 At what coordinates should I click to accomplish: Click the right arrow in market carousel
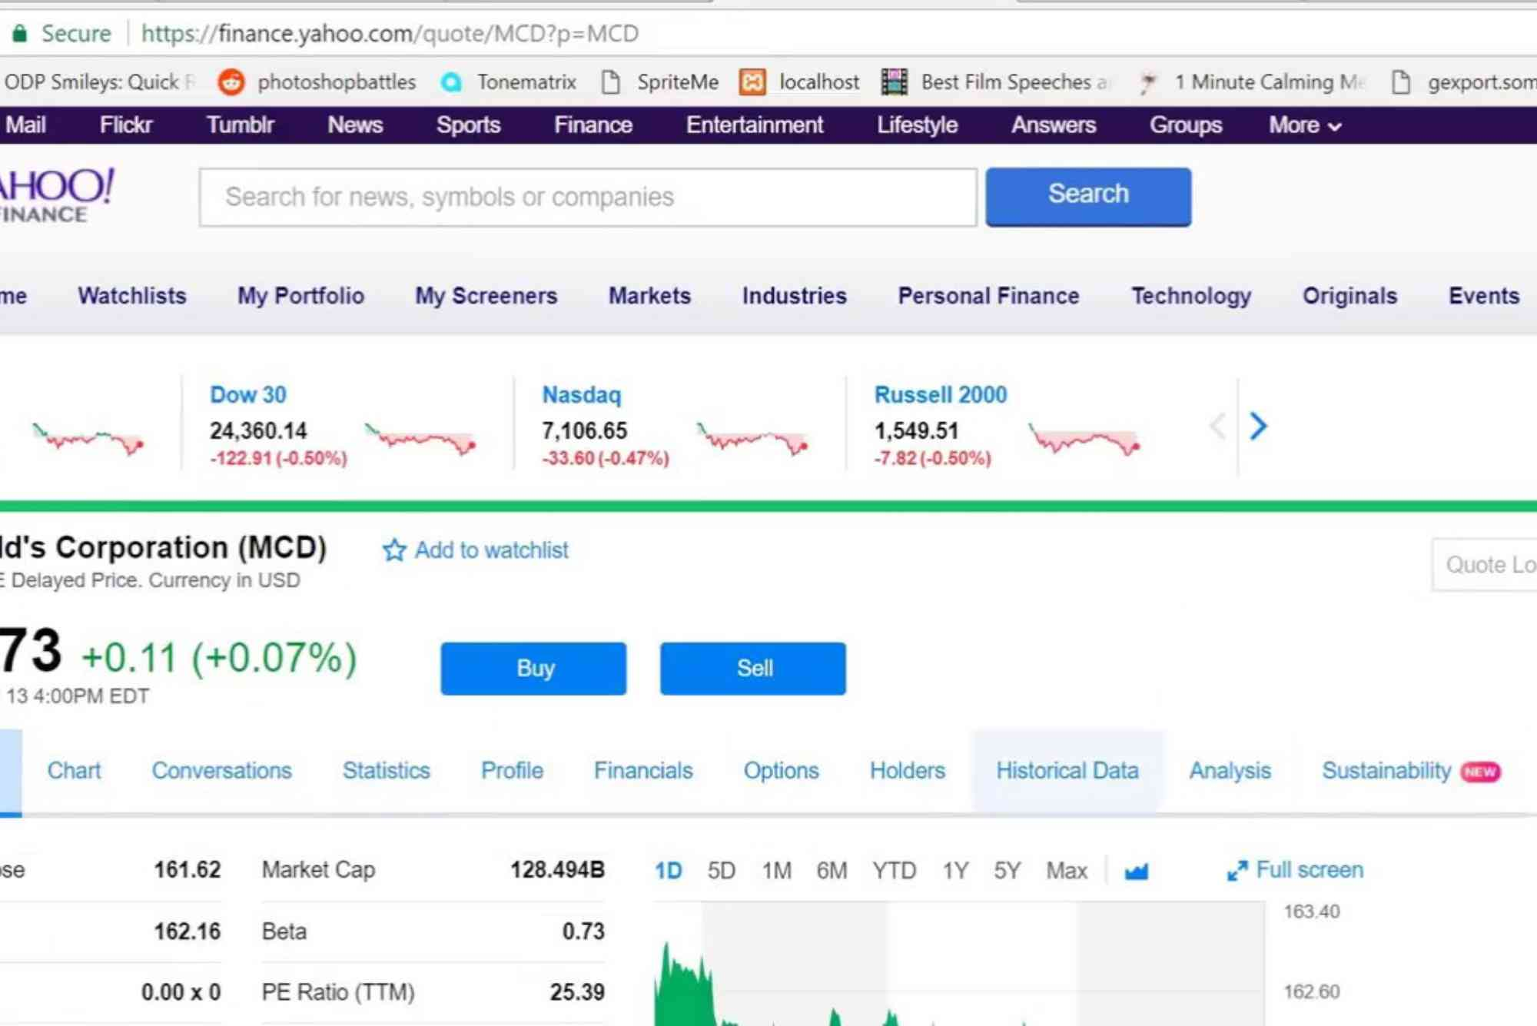pyautogui.click(x=1258, y=426)
